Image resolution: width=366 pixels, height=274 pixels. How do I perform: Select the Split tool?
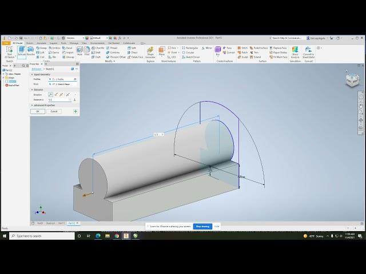coord(132,48)
